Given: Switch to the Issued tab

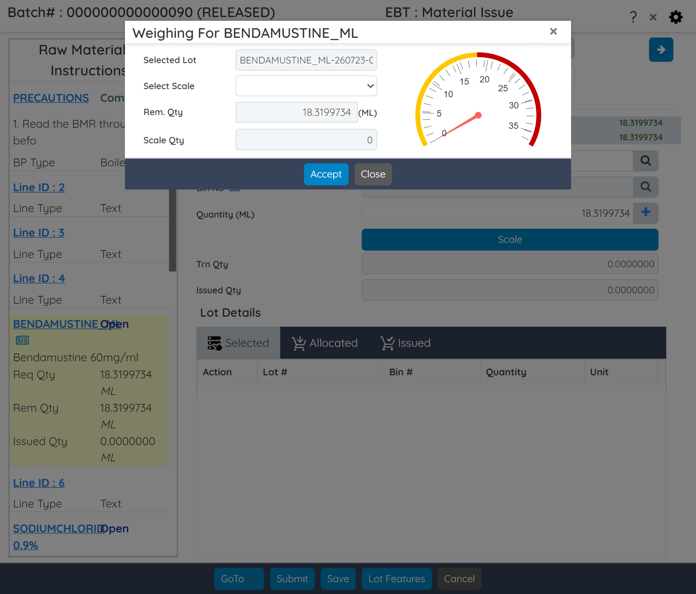Looking at the screenshot, I should pyautogui.click(x=405, y=343).
